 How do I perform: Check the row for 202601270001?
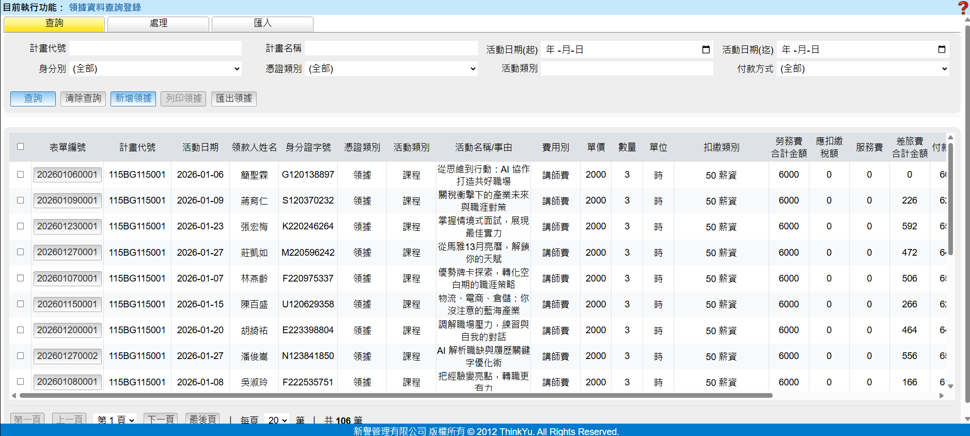coord(20,252)
